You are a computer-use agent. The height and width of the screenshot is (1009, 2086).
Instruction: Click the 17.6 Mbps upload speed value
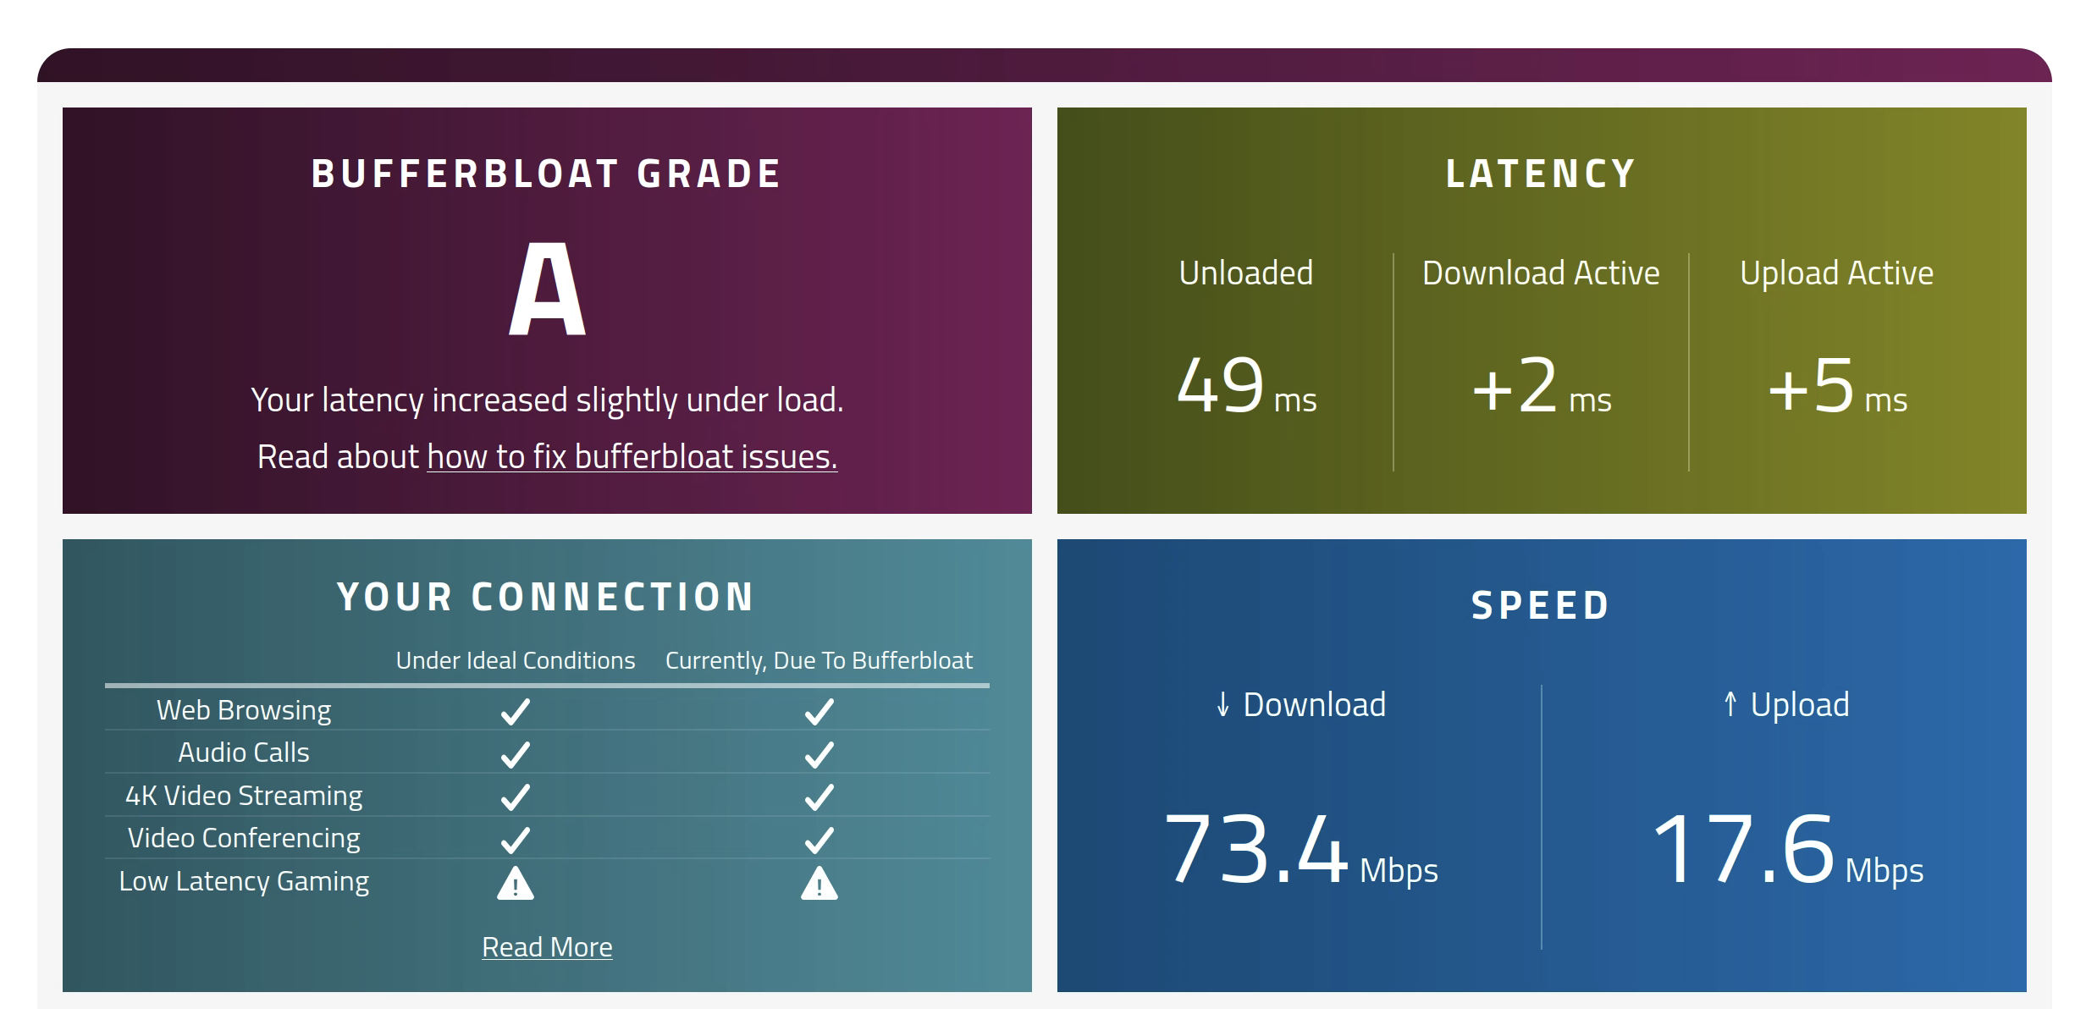coord(1787,849)
